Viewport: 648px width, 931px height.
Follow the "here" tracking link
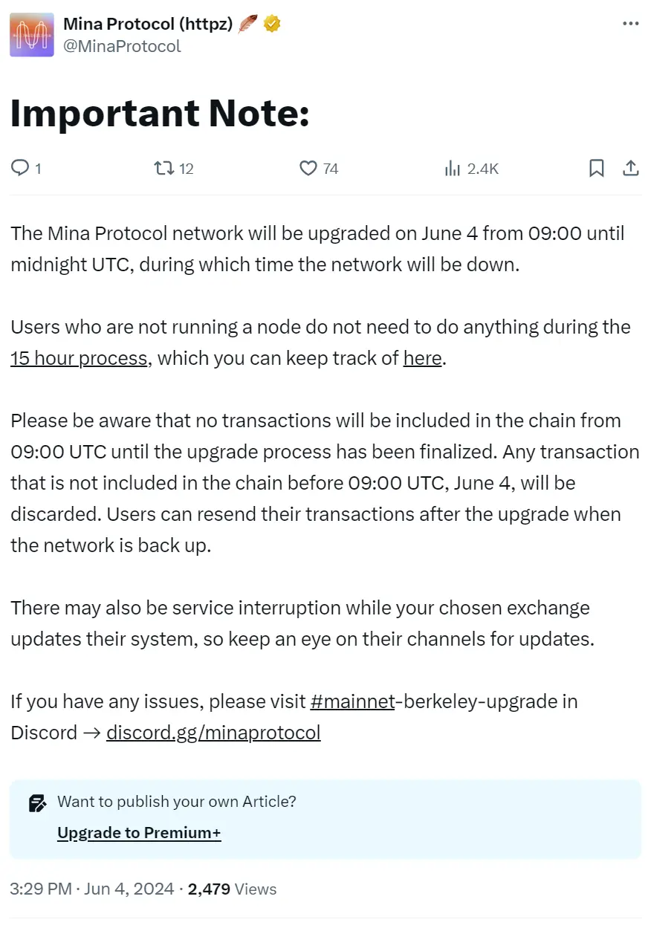click(422, 359)
